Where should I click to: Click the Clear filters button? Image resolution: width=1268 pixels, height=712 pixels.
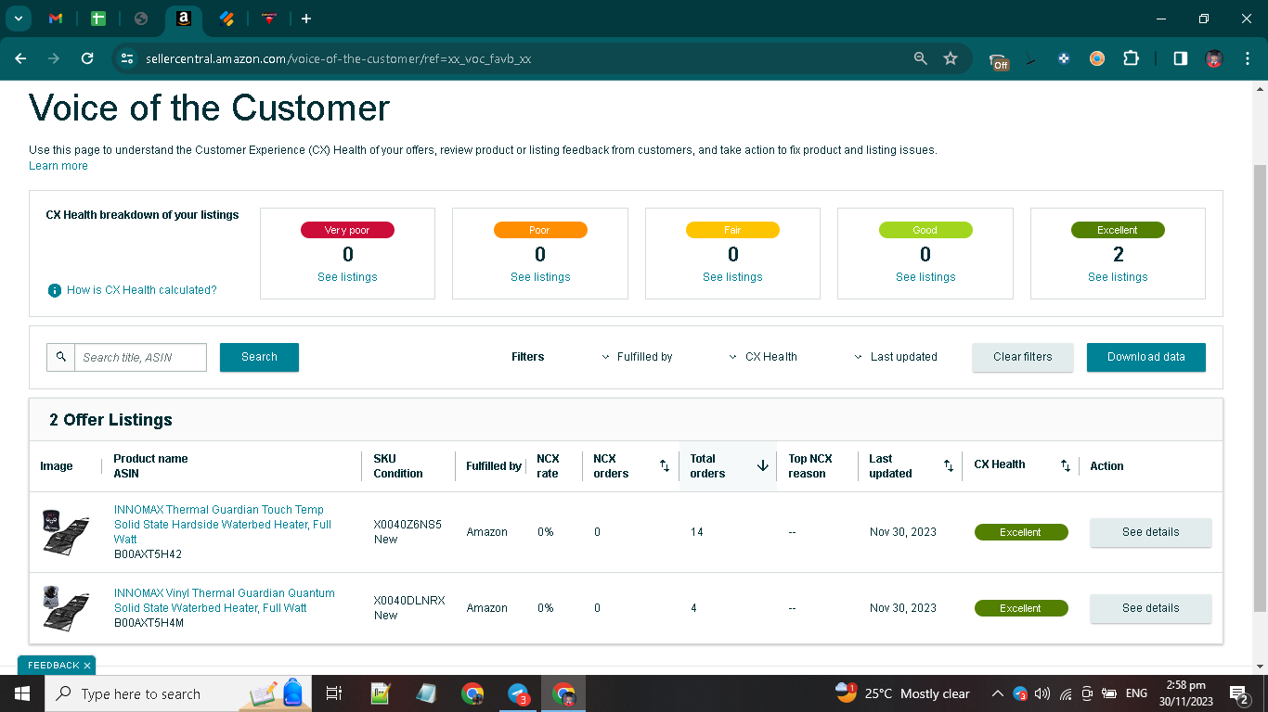(x=1023, y=357)
